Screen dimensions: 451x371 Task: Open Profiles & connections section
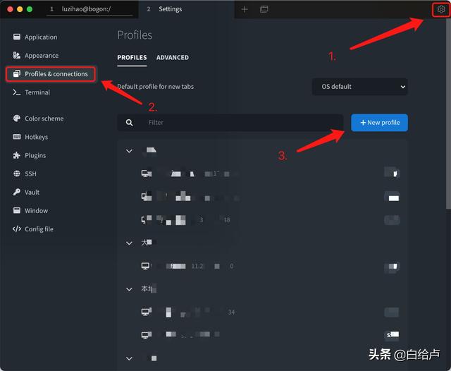tap(51, 74)
